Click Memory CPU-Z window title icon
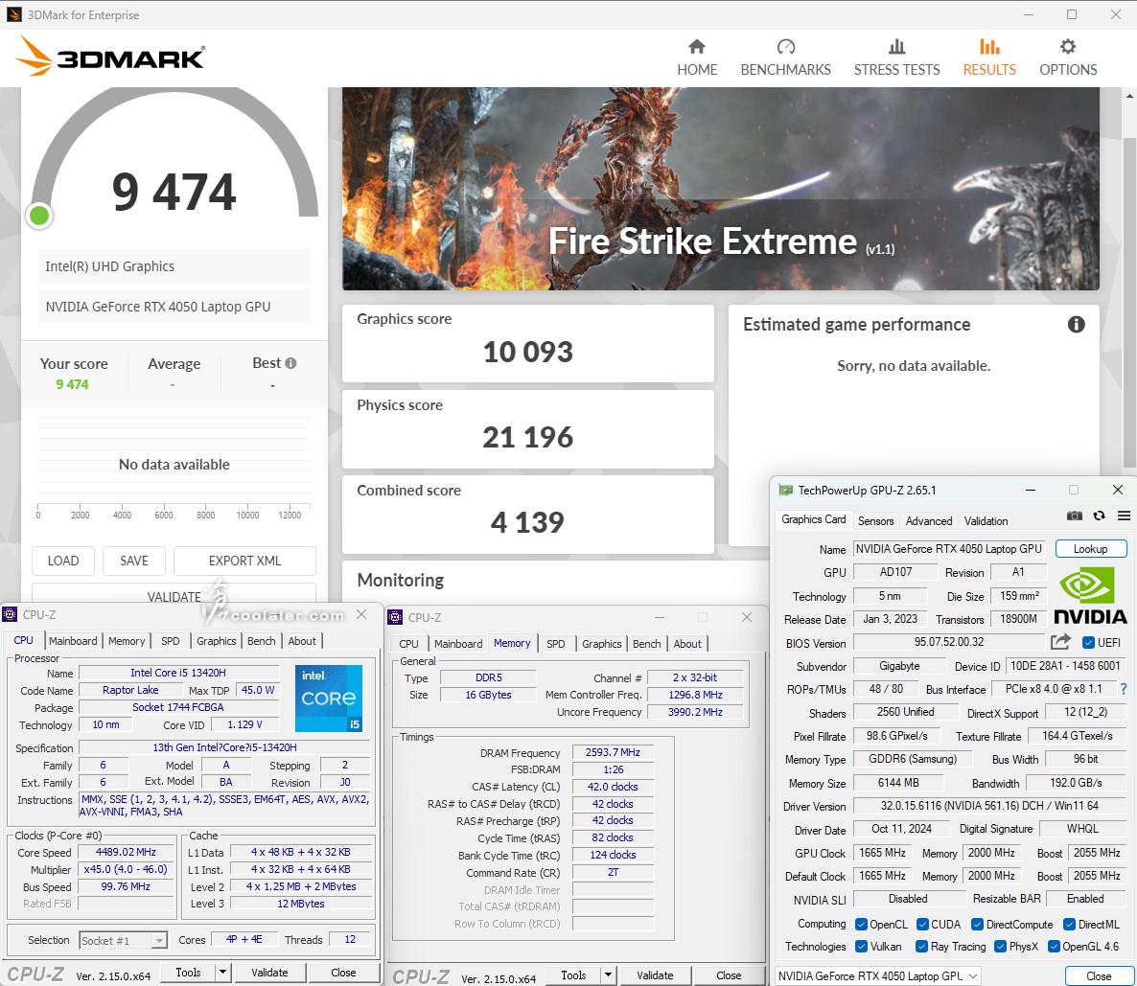Viewport: 1137px width, 986px height. coord(395,618)
